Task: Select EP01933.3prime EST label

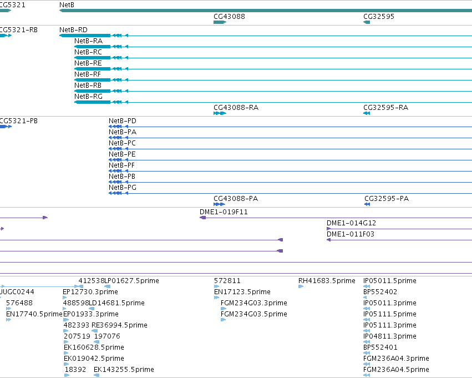Action: coord(91,314)
